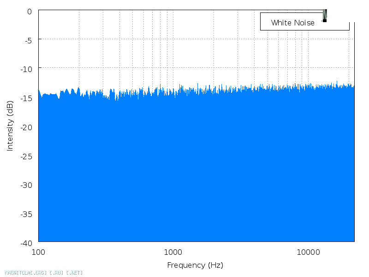Click the -10 intensity tick label

click(26, 69)
